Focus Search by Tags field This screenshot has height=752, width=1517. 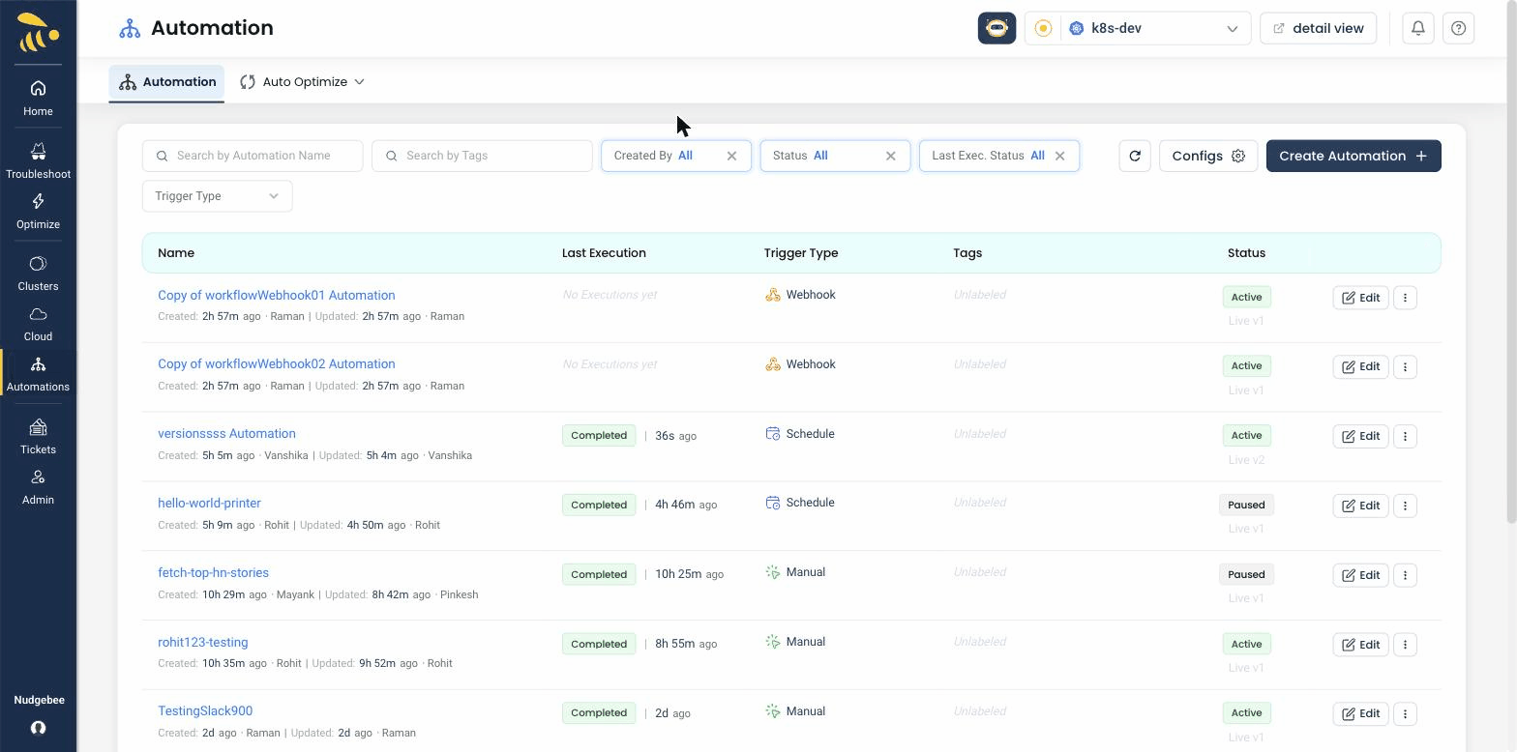pyautogui.click(x=482, y=156)
